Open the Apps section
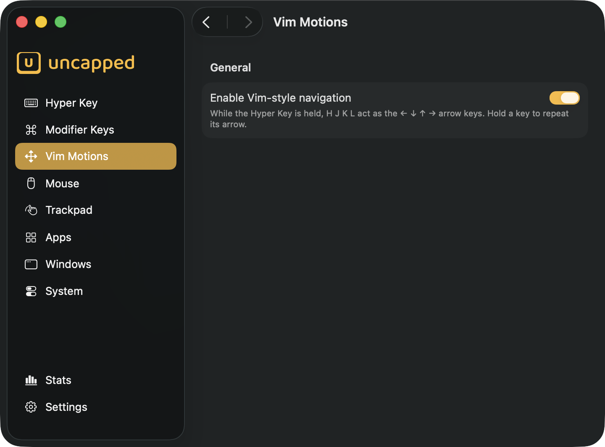This screenshot has height=447, width=605. 96,237
